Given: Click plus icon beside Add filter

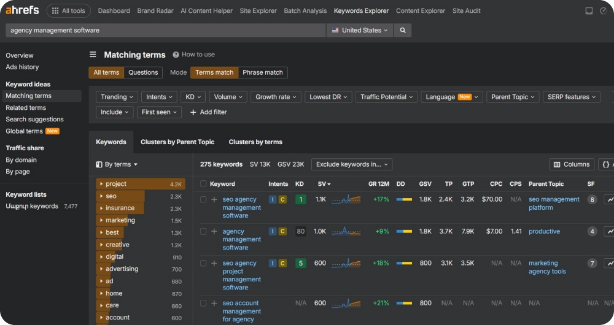Looking at the screenshot, I should pos(193,112).
